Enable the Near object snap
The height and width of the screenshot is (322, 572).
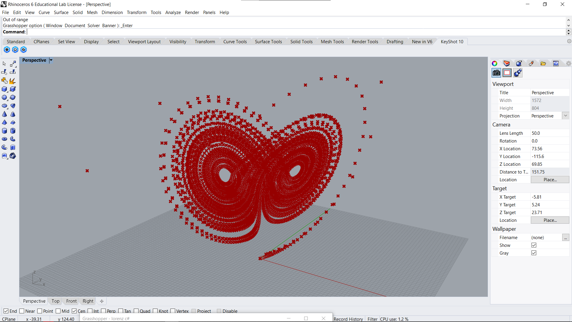click(22, 311)
